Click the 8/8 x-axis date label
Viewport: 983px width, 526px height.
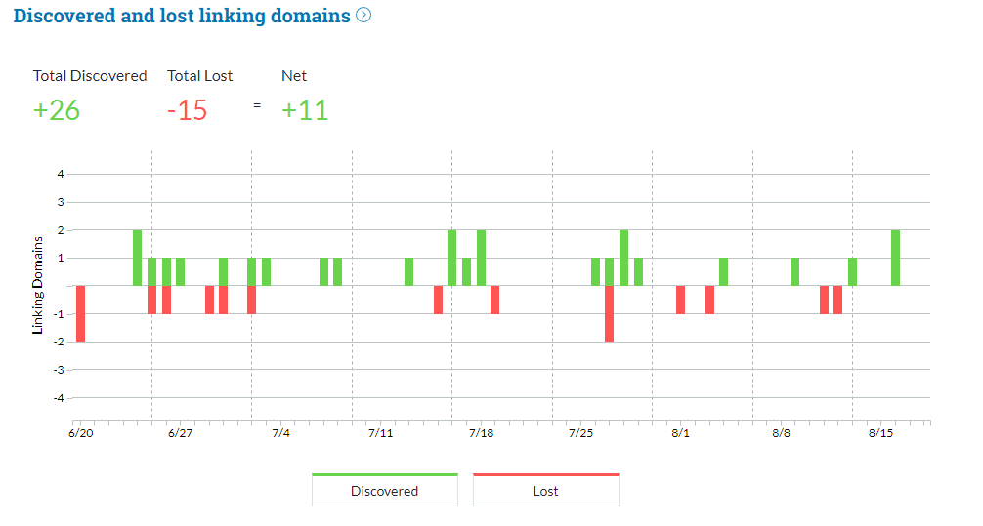[x=781, y=433]
